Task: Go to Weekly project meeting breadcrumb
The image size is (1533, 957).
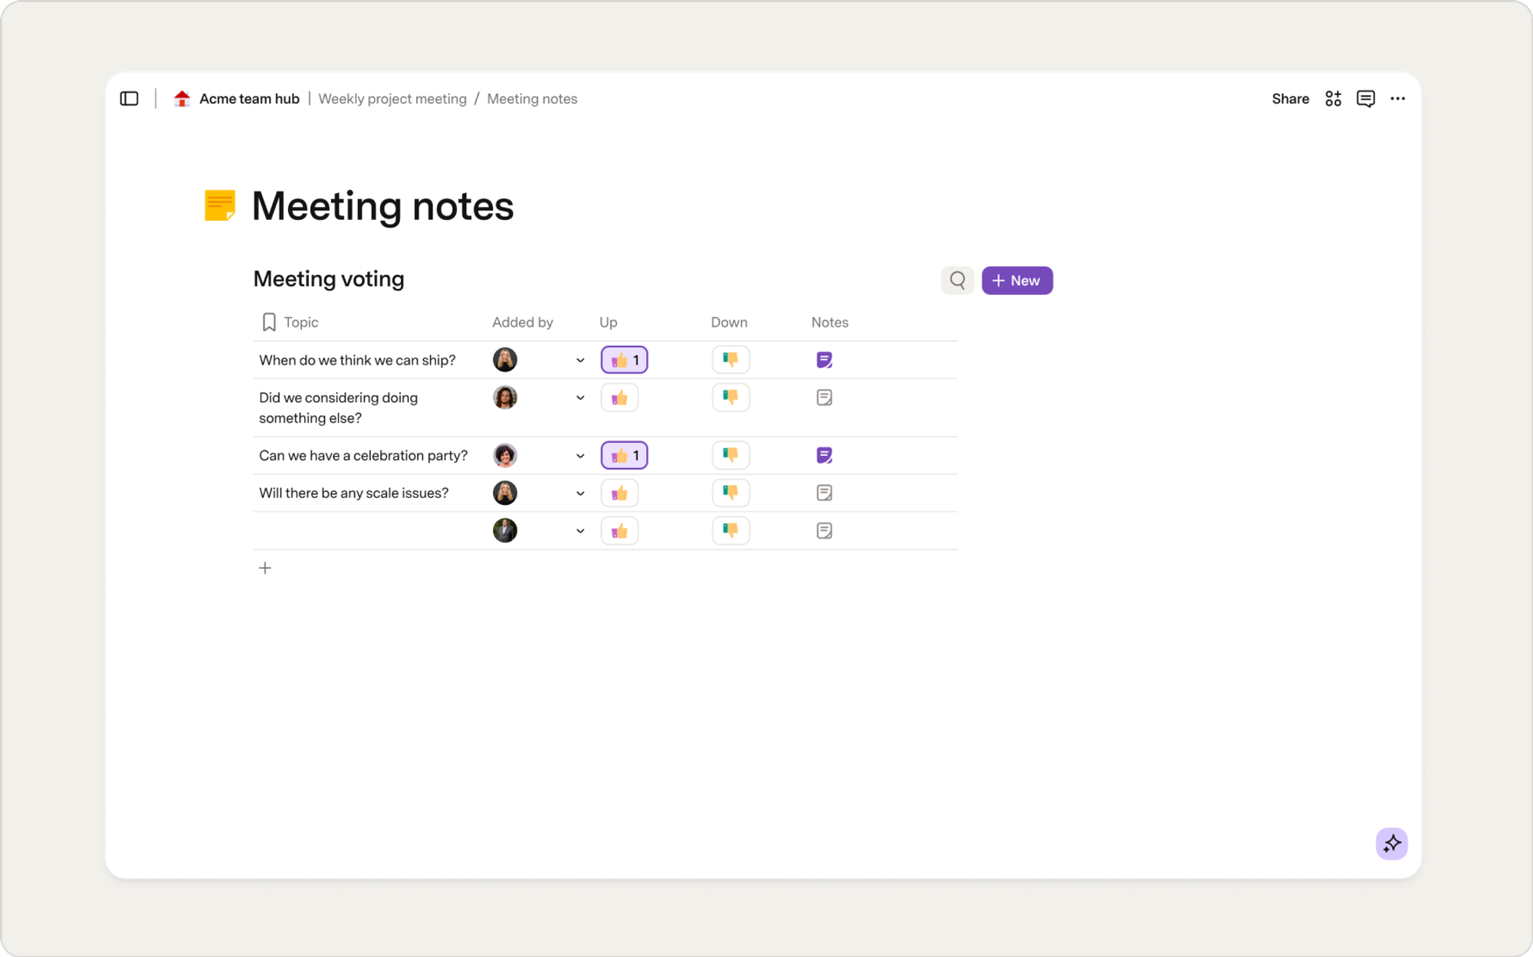Action: pyautogui.click(x=392, y=99)
